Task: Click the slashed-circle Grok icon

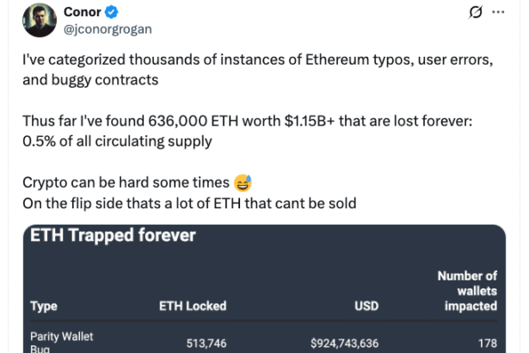Action: [x=473, y=13]
